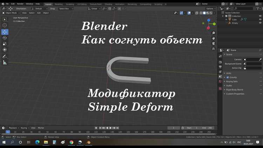Toggle X-ray mode in viewport header
Screen dimensions: 263x148
[x=197, y=13]
